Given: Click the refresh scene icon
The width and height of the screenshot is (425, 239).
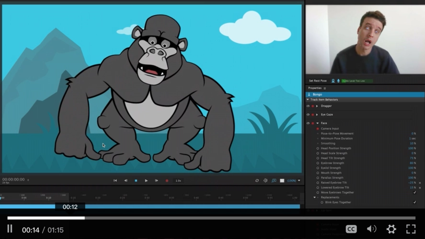Looking at the screenshot, I should [x=257, y=181].
